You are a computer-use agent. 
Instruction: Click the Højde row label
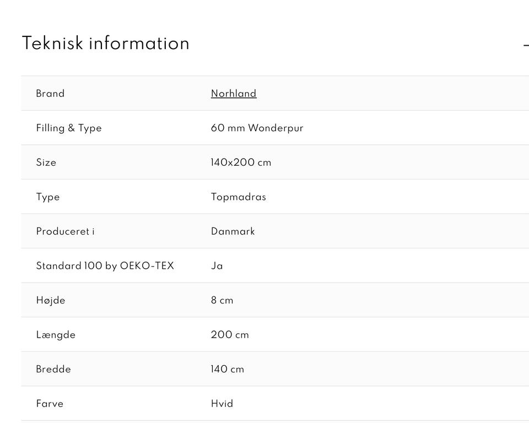[x=51, y=300]
